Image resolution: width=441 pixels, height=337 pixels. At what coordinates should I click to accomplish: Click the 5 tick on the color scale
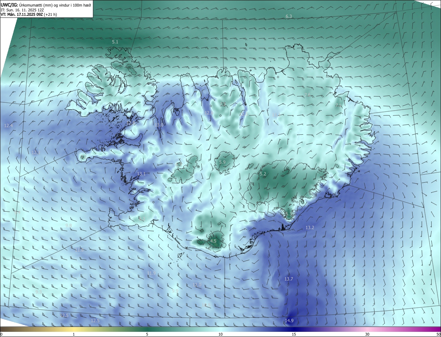(147, 334)
